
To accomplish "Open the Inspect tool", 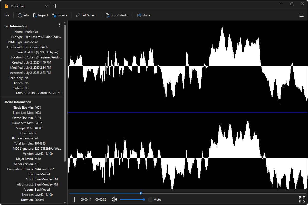I will click(41, 15).
